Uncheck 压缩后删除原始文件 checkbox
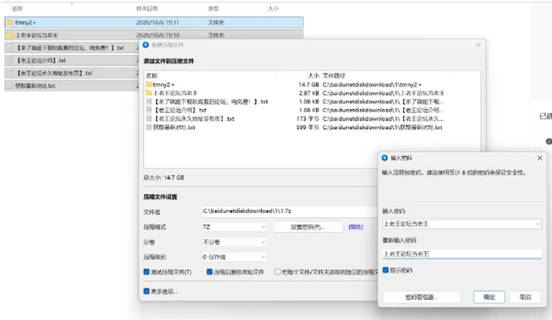 pos(209,272)
